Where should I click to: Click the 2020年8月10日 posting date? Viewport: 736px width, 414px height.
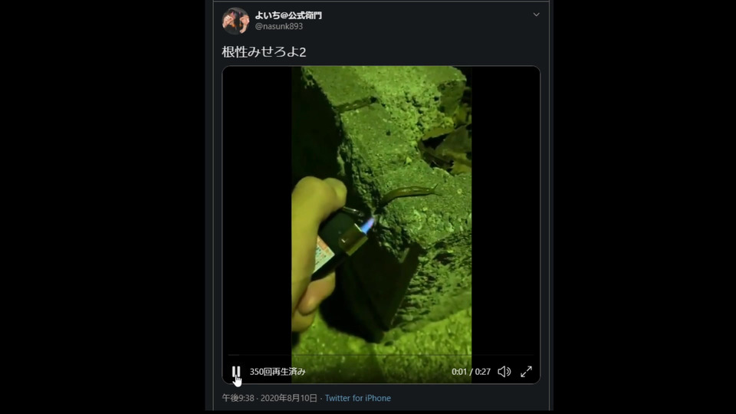point(289,398)
